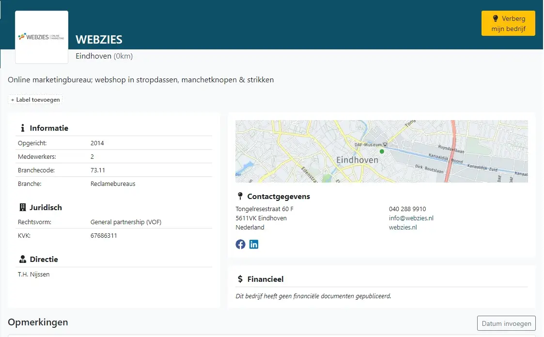
Task: Open the LinkedIn profile icon
Action: [x=254, y=245]
